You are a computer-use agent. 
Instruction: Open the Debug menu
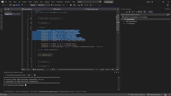(36, 2)
